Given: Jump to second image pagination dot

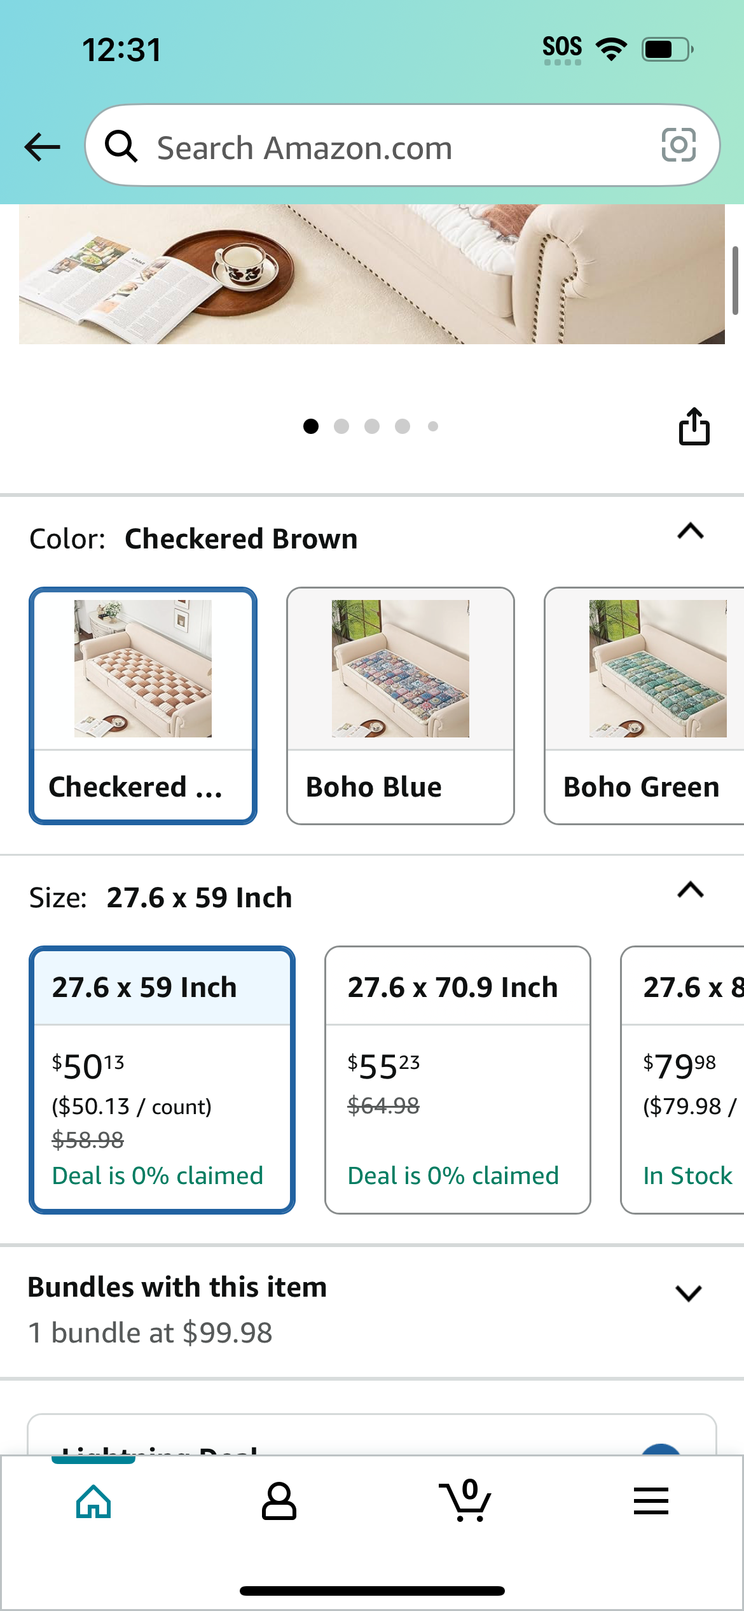Looking at the screenshot, I should coord(341,426).
